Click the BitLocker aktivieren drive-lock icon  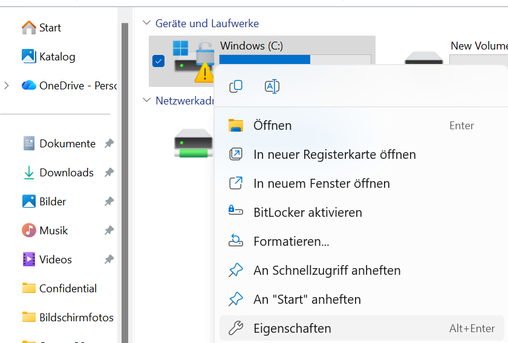point(236,213)
